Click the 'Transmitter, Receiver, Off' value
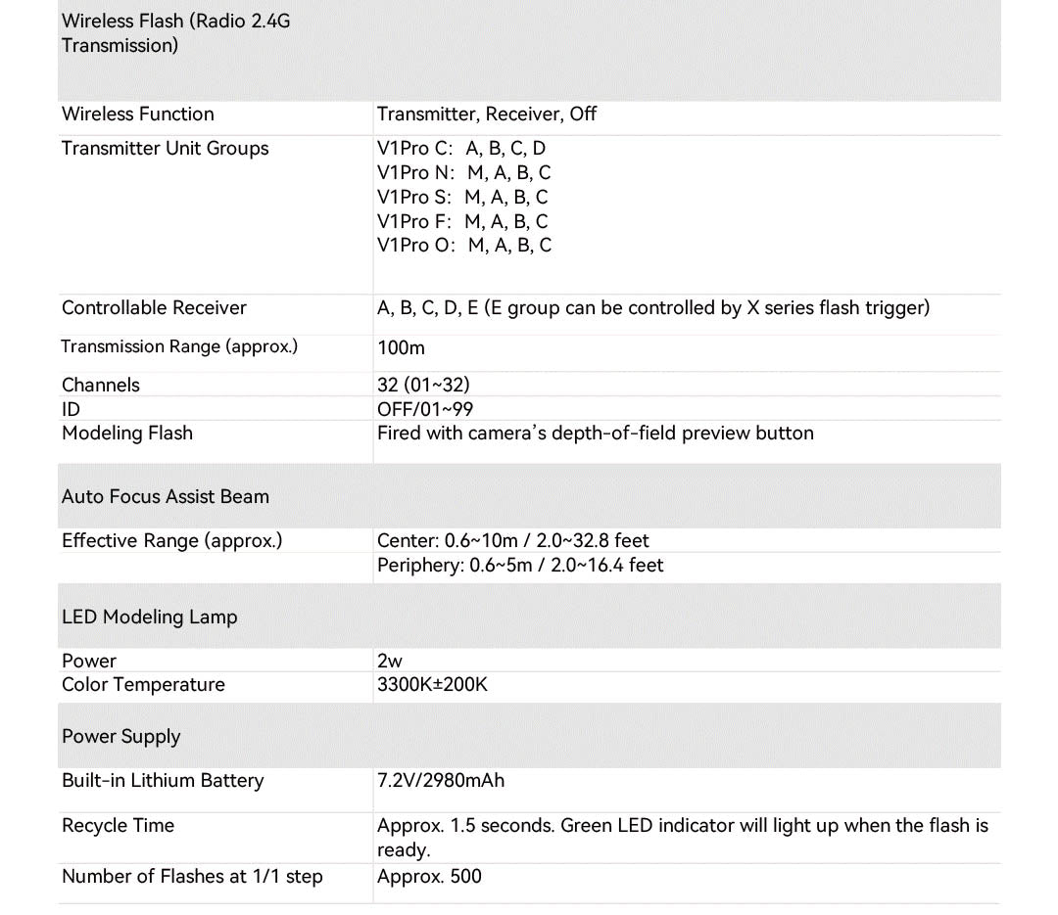Image resolution: width=1058 pixels, height=915 pixels. coord(486,114)
